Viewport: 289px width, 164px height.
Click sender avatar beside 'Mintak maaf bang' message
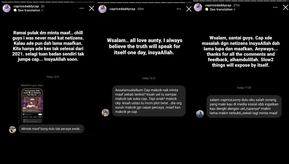point(13,130)
